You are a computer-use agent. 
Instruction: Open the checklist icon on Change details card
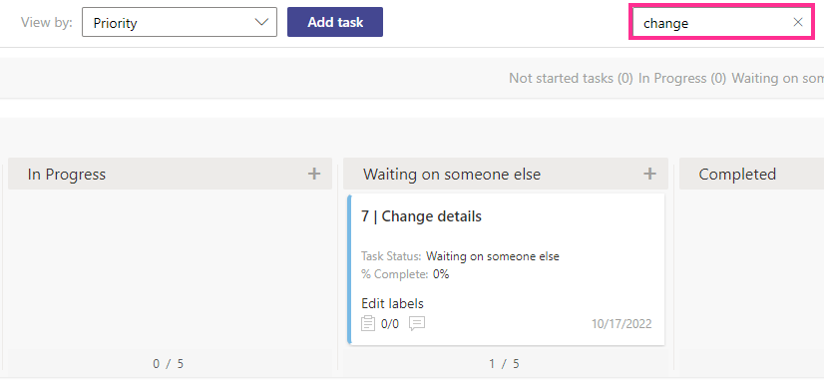(368, 323)
